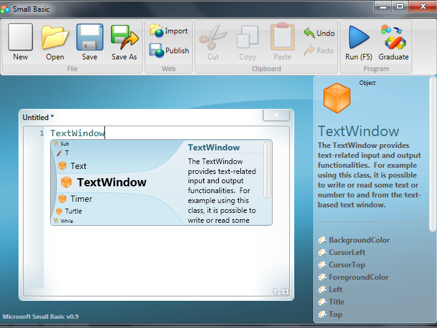Image resolution: width=437 pixels, height=328 pixels.
Task: Open CursorTop property in help panel
Action: pos(342,265)
